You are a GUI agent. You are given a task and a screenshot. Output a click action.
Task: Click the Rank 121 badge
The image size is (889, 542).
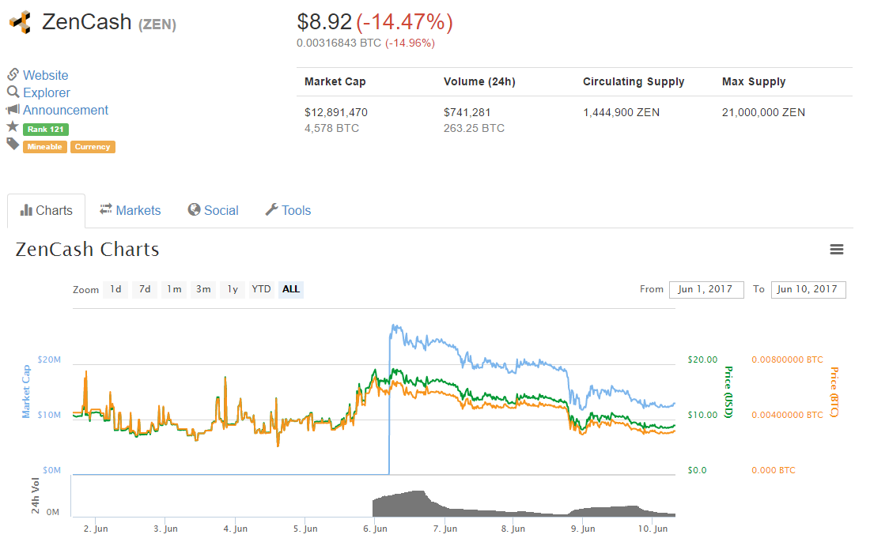(x=46, y=129)
